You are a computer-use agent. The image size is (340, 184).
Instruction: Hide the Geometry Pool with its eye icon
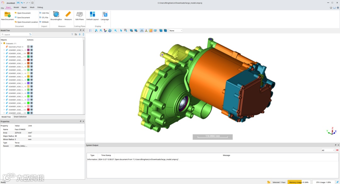pyautogui.click(x=31, y=47)
